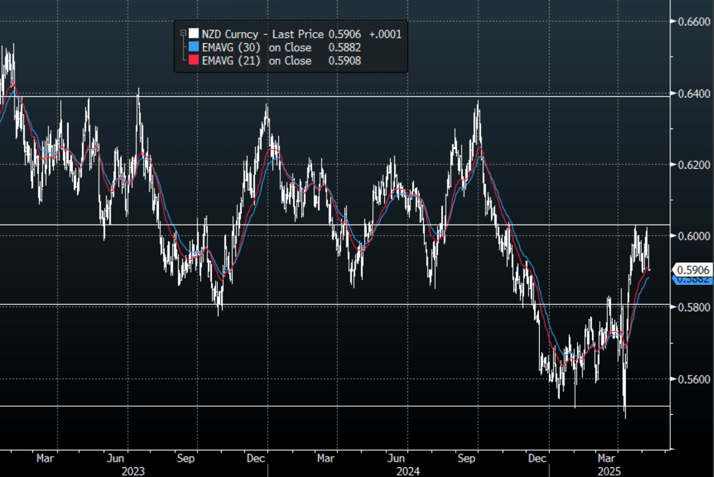
Task: Click the 0.5600 price axis label
Action: pos(692,379)
